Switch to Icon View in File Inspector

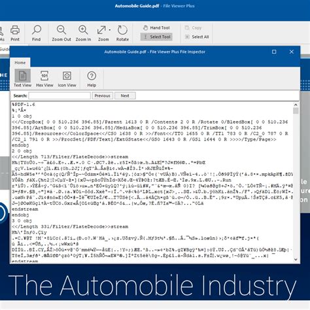pos(67,78)
